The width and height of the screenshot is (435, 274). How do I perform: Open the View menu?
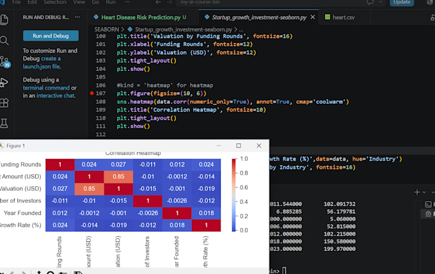(x=79, y=2)
